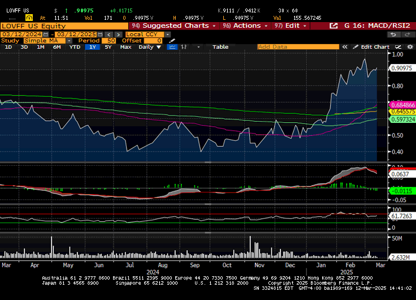Open the end date calendar picker
The height and width of the screenshot is (300, 416).
pos(100,35)
